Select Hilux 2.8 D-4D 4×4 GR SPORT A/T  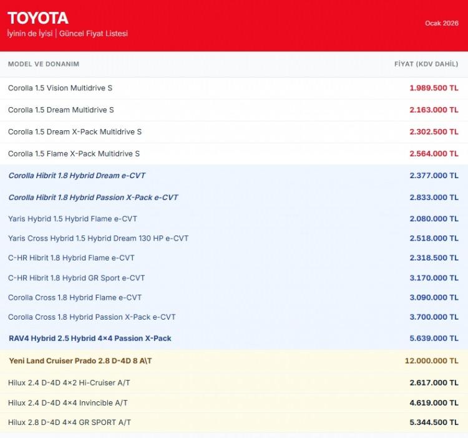(x=69, y=422)
